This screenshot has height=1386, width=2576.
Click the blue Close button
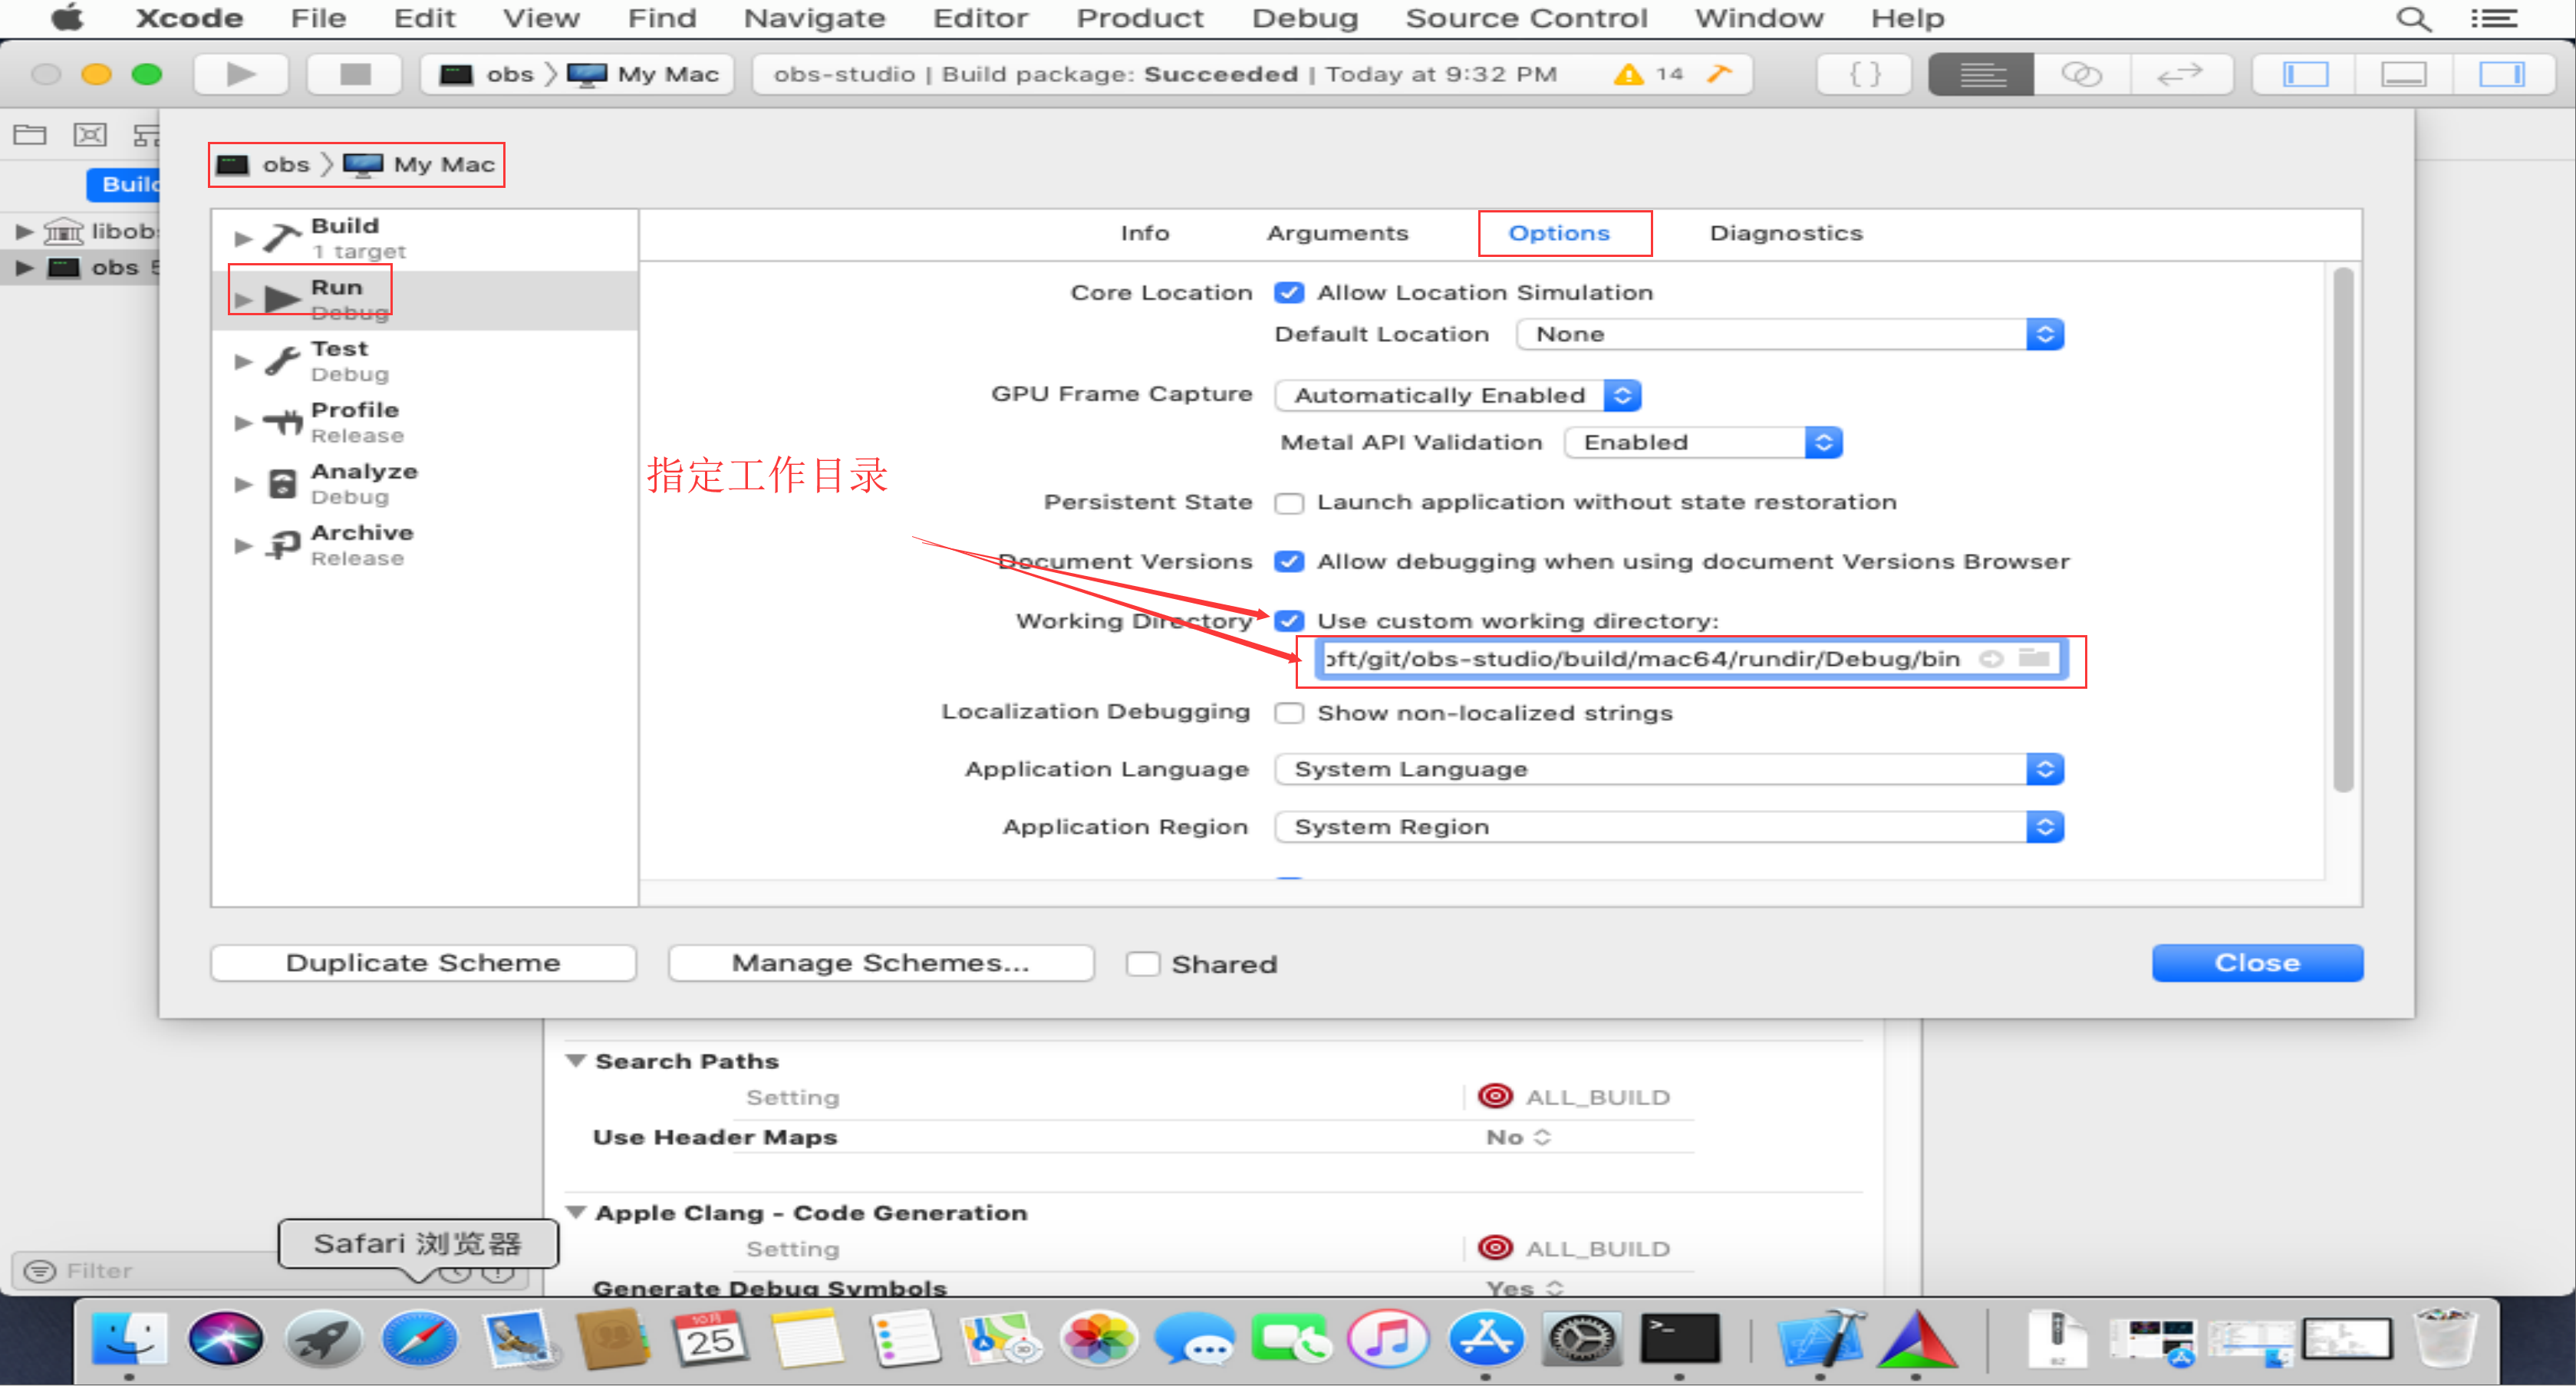tap(2257, 963)
